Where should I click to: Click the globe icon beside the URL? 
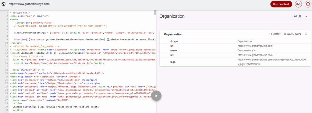pos(3,4)
